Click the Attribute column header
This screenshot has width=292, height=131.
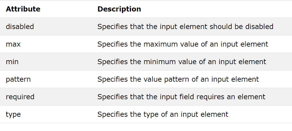[x=23, y=9]
